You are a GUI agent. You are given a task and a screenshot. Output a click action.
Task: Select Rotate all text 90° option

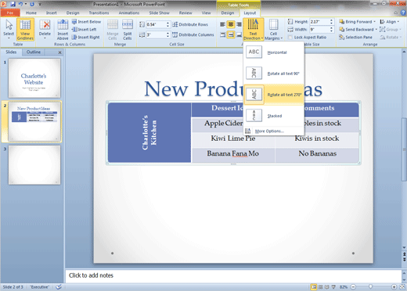pos(273,74)
